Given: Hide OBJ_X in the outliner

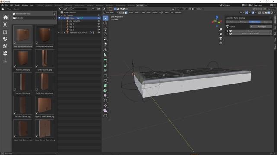Looking at the screenshot, I should coord(99,24).
